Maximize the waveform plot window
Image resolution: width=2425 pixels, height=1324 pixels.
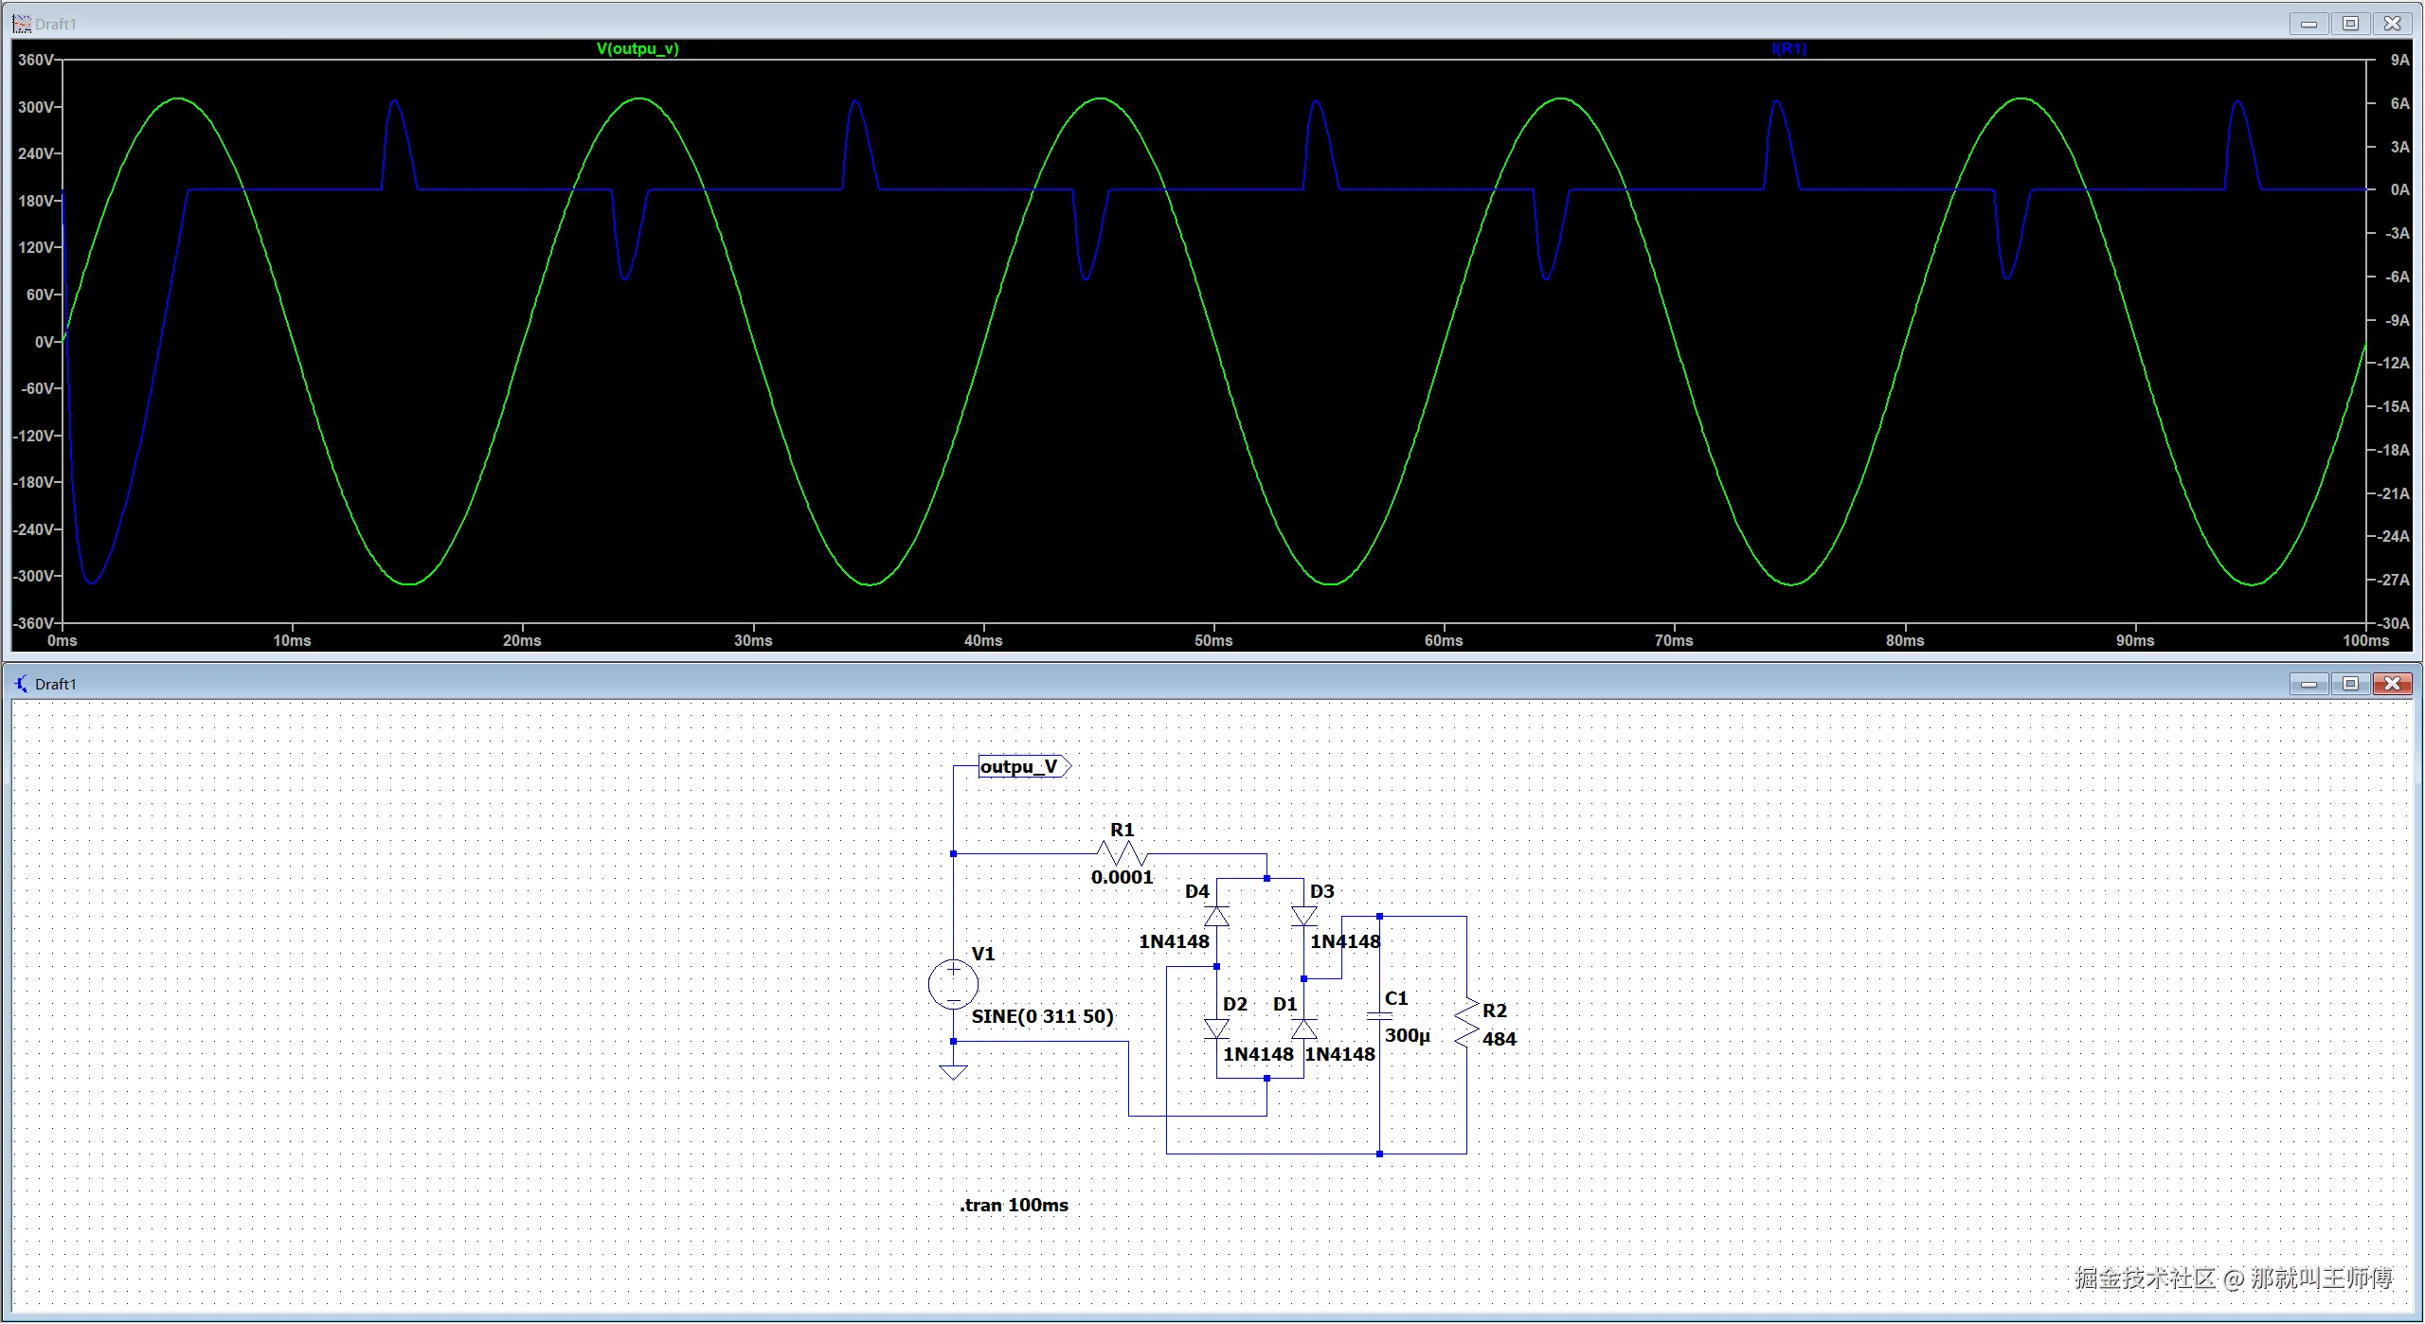coord(2350,24)
